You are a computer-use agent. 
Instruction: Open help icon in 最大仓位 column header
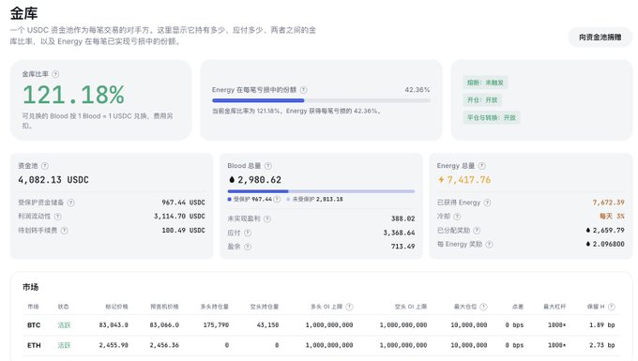pyautogui.click(x=483, y=307)
